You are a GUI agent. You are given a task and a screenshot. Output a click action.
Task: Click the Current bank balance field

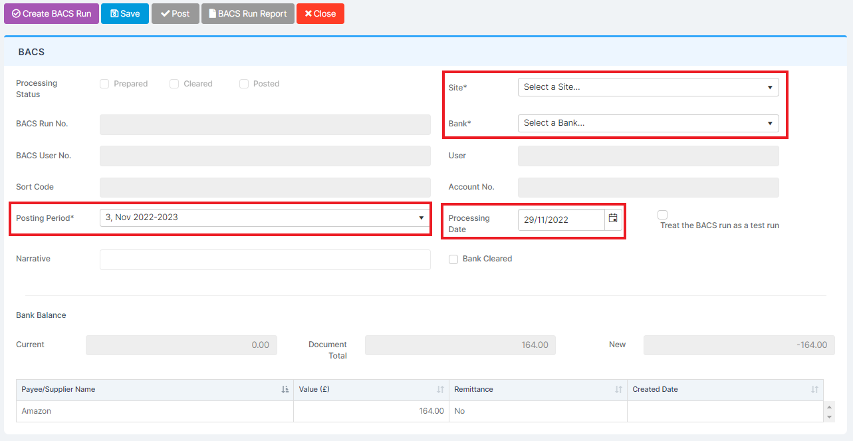point(182,345)
